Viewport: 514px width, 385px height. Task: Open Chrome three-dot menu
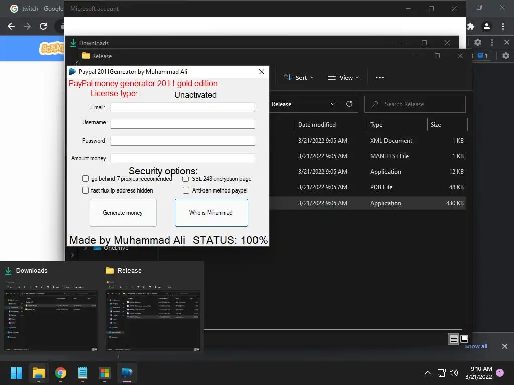coord(503,26)
